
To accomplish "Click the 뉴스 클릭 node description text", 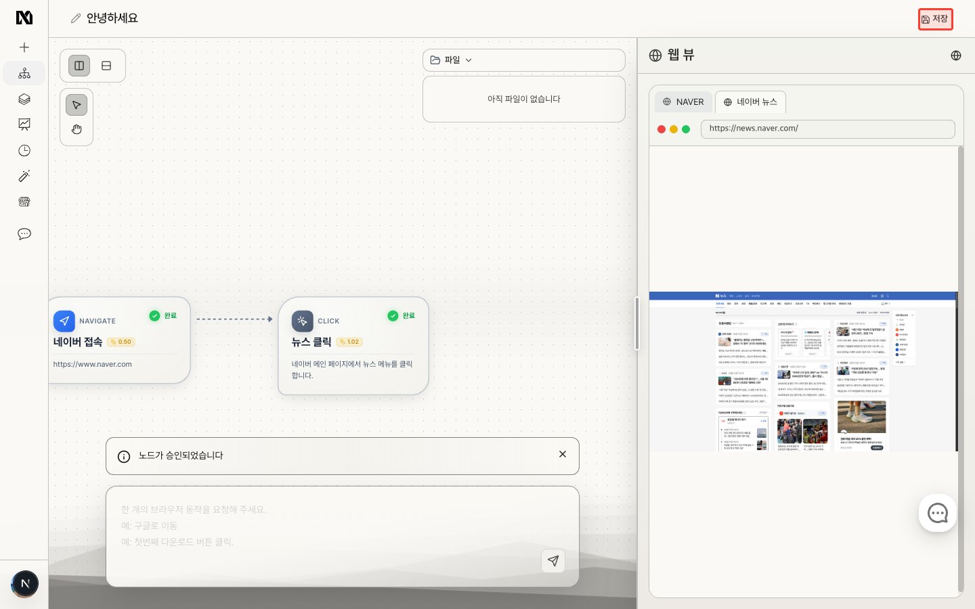I will pos(352,369).
